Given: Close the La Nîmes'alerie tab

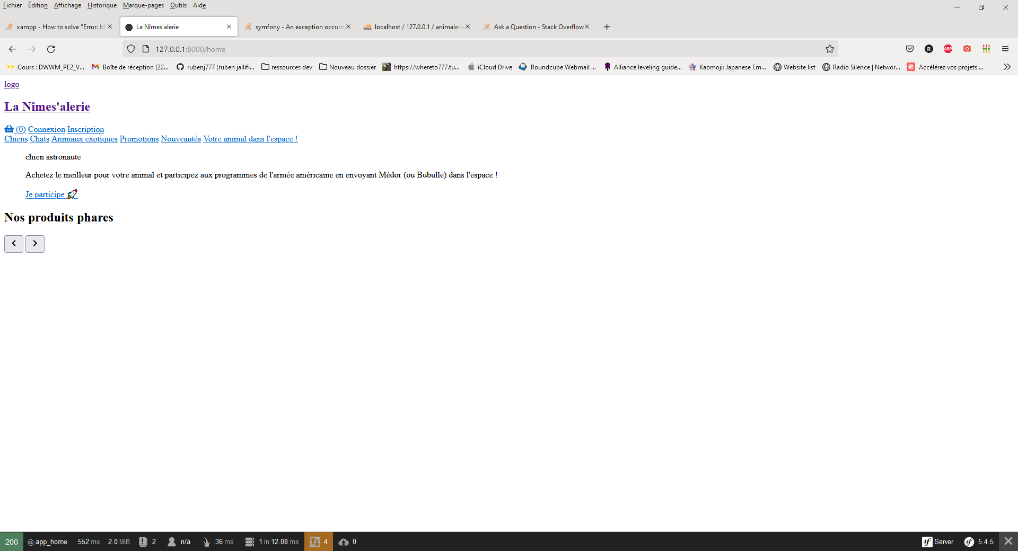Looking at the screenshot, I should click(229, 26).
